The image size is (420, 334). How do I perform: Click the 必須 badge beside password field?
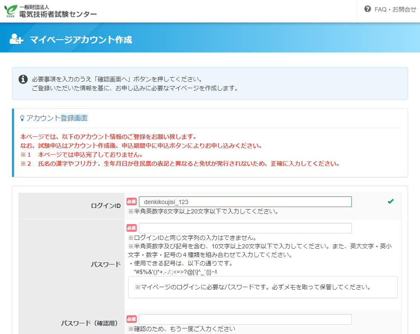pos(132,228)
